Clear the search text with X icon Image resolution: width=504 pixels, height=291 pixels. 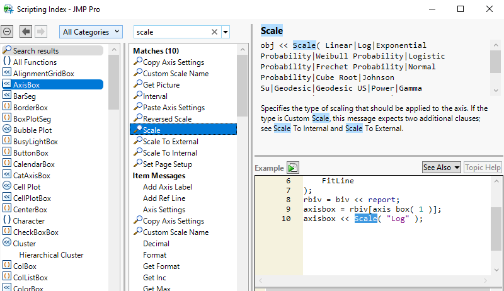point(214,31)
